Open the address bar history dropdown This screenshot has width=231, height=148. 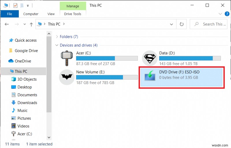pos(171,24)
